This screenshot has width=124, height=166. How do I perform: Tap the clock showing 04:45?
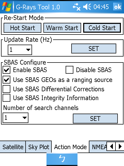101,7
